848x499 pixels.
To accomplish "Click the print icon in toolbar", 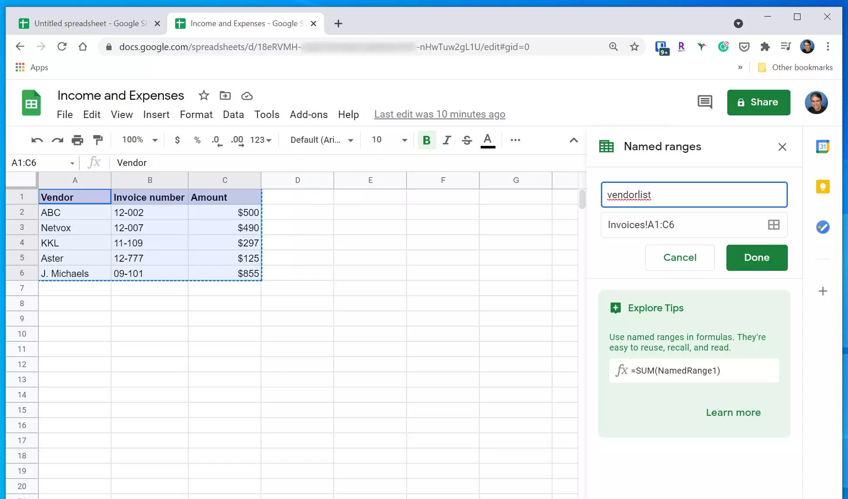I will coord(78,140).
